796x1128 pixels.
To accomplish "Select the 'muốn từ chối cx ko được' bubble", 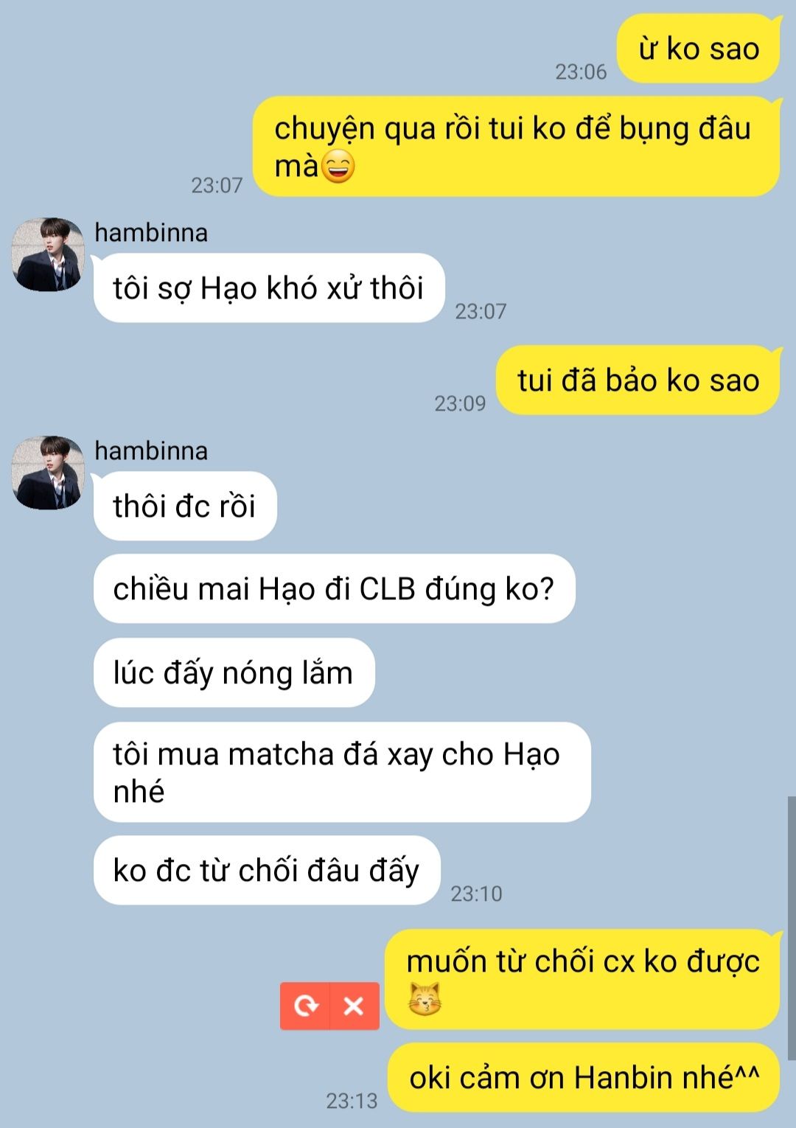I will pyautogui.click(x=582, y=980).
